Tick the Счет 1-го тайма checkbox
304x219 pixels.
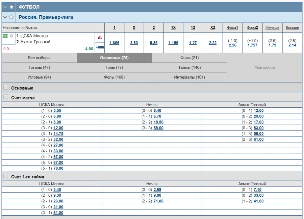click(6, 176)
